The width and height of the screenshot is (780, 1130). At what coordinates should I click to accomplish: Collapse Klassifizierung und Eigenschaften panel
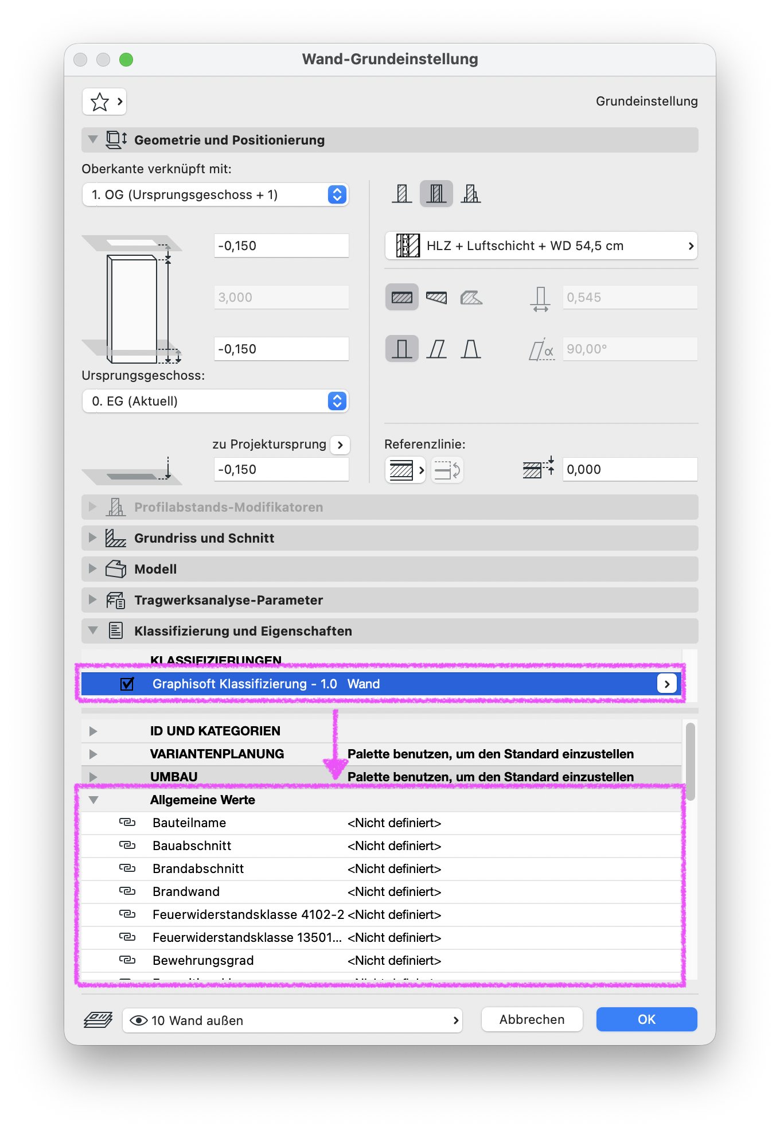click(x=93, y=630)
